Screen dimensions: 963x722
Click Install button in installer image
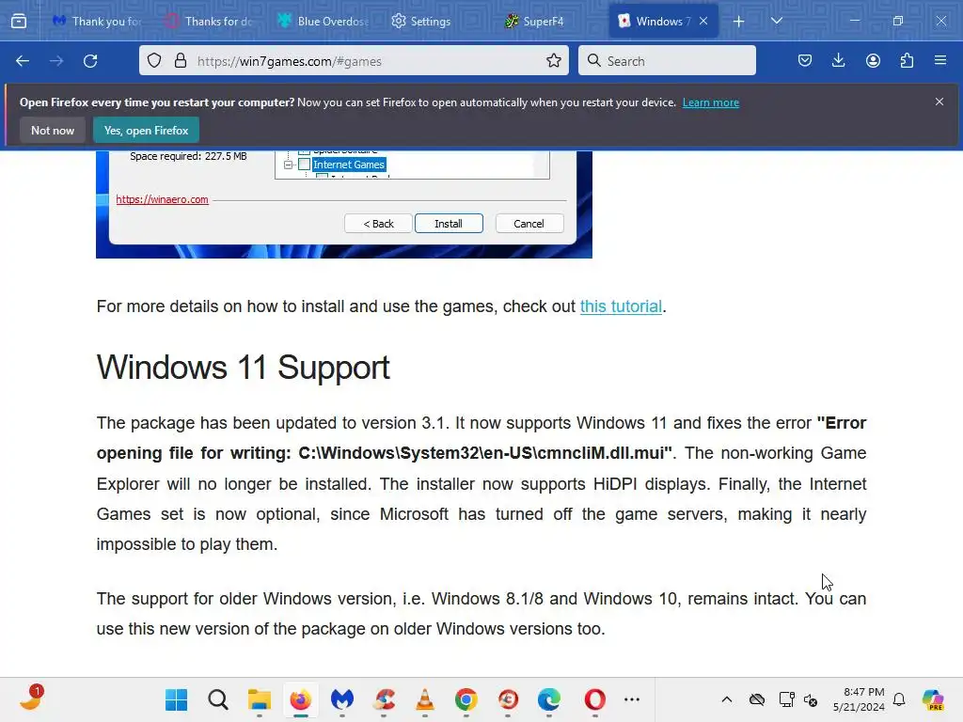click(449, 224)
